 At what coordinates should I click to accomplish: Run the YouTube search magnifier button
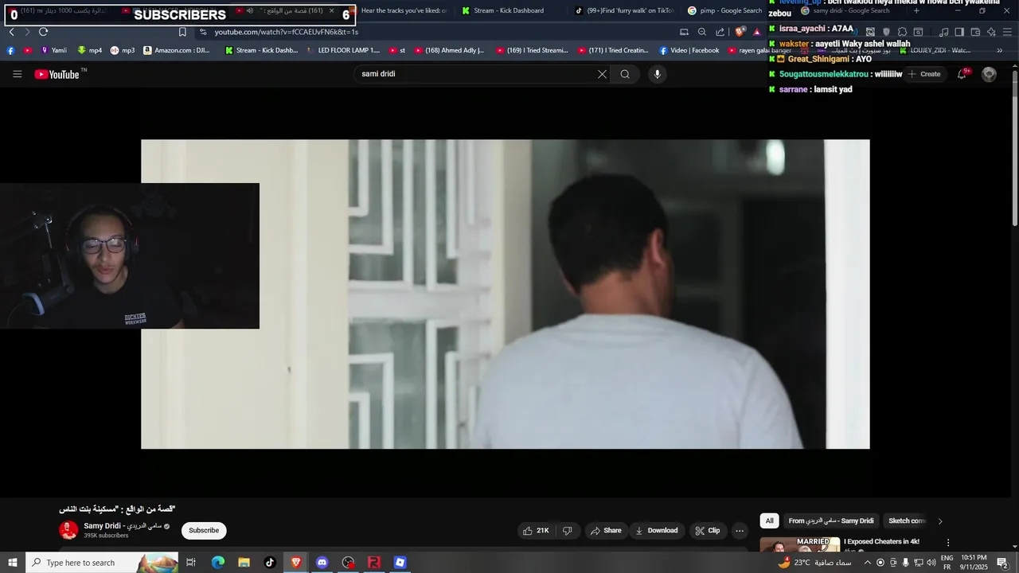625,74
